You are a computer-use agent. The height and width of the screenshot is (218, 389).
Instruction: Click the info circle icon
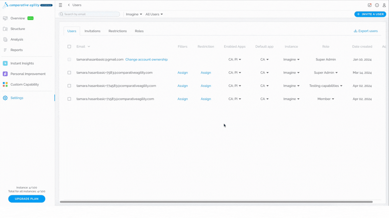[377, 5]
